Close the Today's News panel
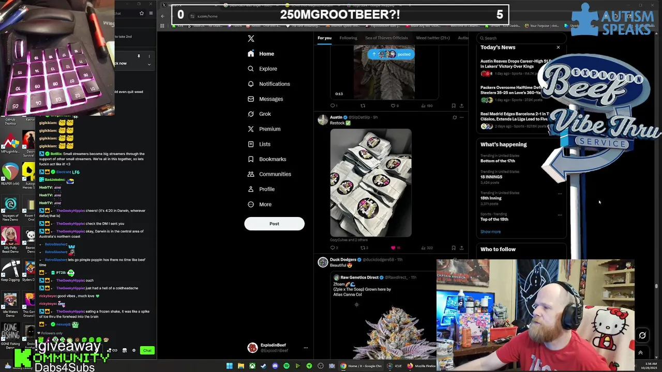662x372 pixels. coord(558,48)
